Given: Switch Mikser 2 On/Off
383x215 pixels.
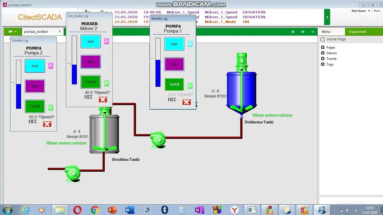Looking at the screenshot, I should tap(91, 82).
